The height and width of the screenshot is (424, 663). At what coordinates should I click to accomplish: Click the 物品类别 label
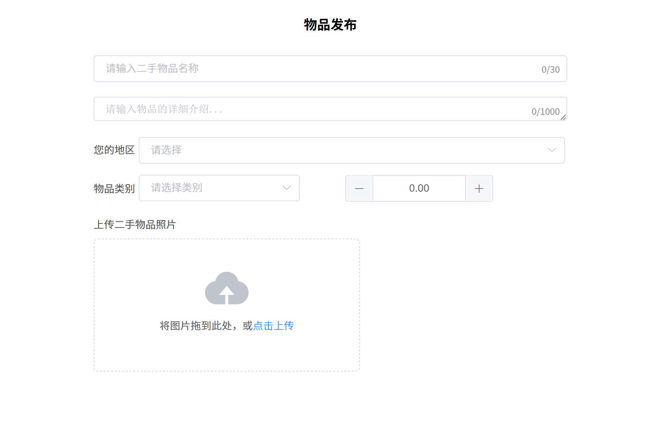pyautogui.click(x=114, y=189)
